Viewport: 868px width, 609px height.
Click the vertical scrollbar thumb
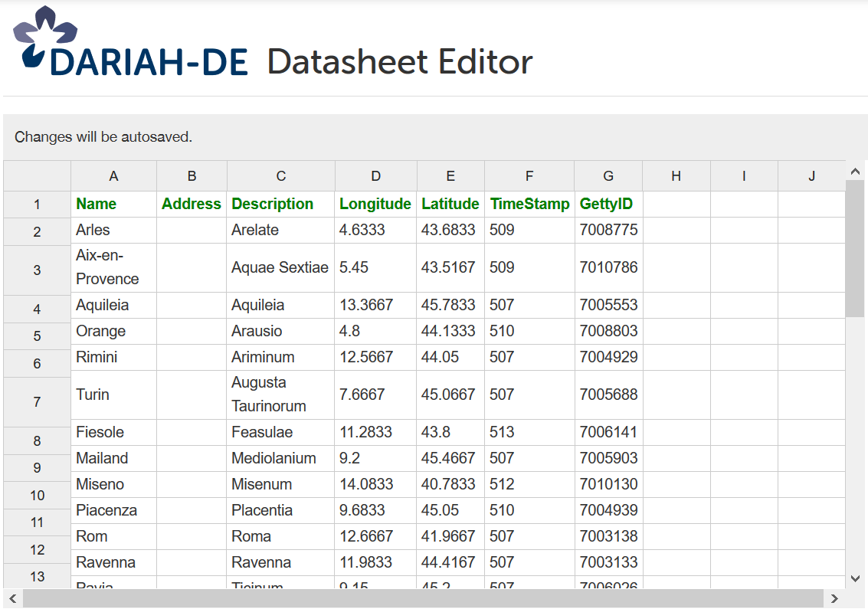(x=855, y=249)
